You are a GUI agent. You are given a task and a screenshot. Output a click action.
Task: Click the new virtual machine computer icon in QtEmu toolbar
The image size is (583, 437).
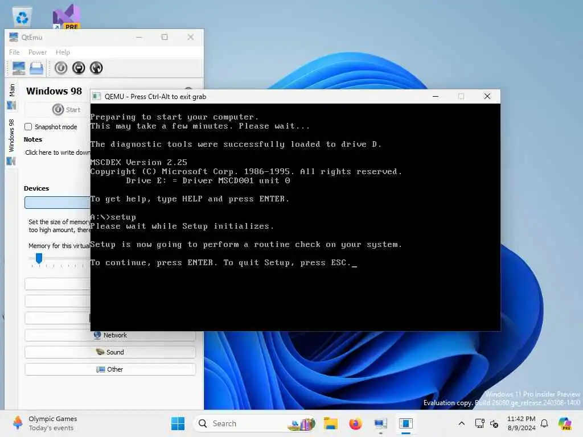(x=19, y=68)
